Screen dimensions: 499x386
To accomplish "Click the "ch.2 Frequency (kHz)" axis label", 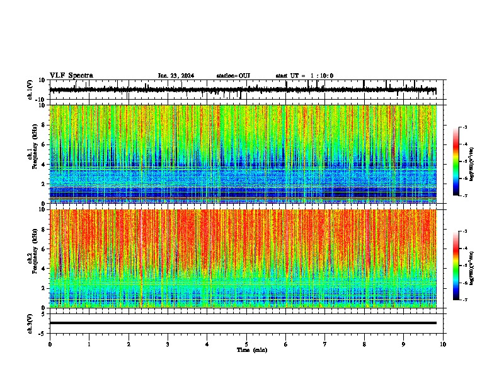I will [x=32, y=251].
